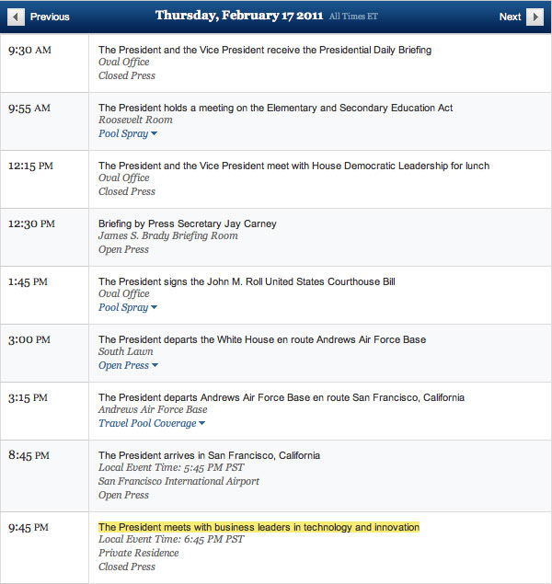The height and width of the screenshot is (584, 552).
Task: Expand Pool Spray for the 1:45 PM bill signing
Action: 127,307
